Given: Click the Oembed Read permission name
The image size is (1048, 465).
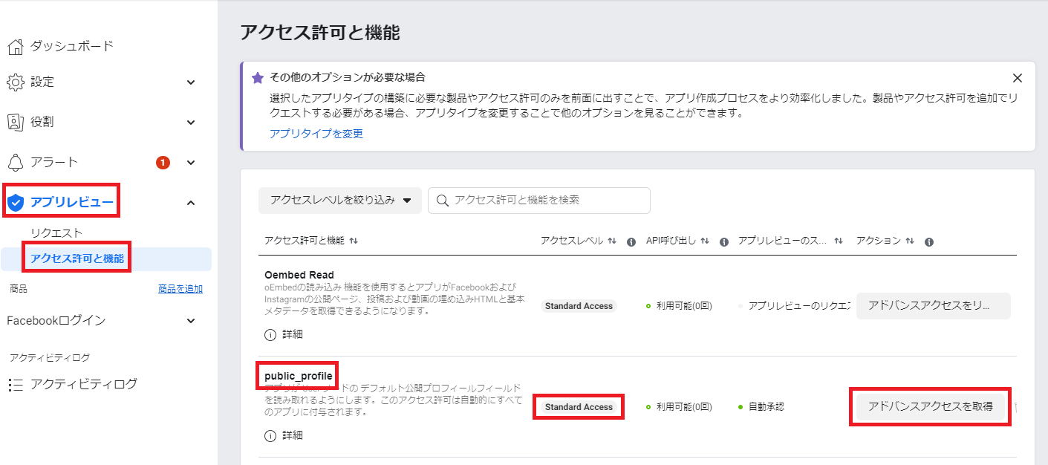Looking at the screenshot, I should (299, 275).
